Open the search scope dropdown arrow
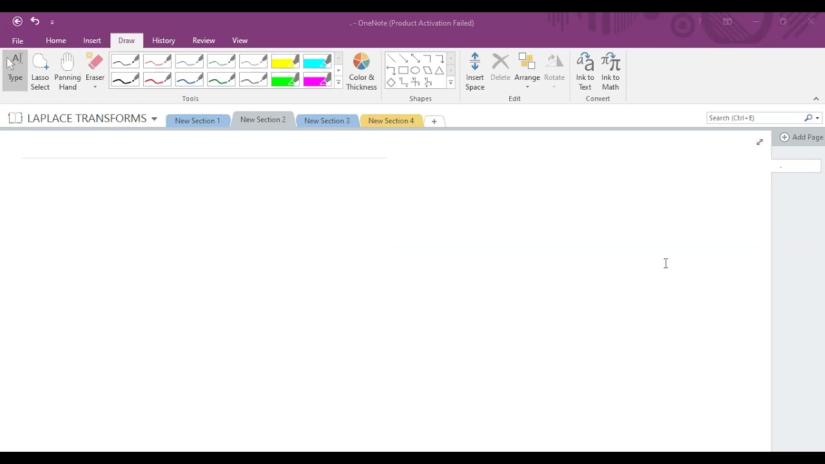 coord(817,118)
